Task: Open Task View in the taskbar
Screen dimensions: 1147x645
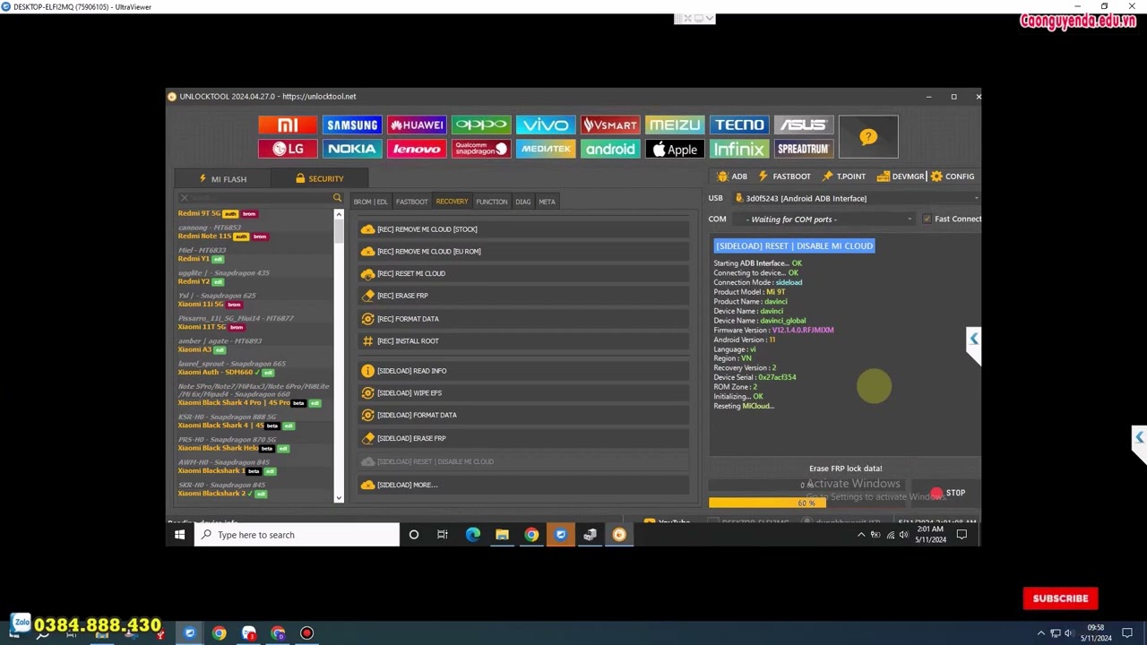Action: (442, 535)
